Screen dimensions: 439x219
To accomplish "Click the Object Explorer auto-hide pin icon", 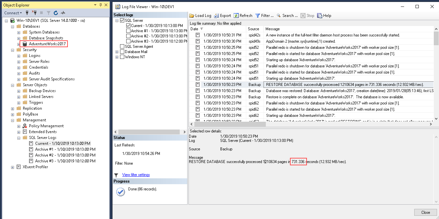I will [100, 5].
